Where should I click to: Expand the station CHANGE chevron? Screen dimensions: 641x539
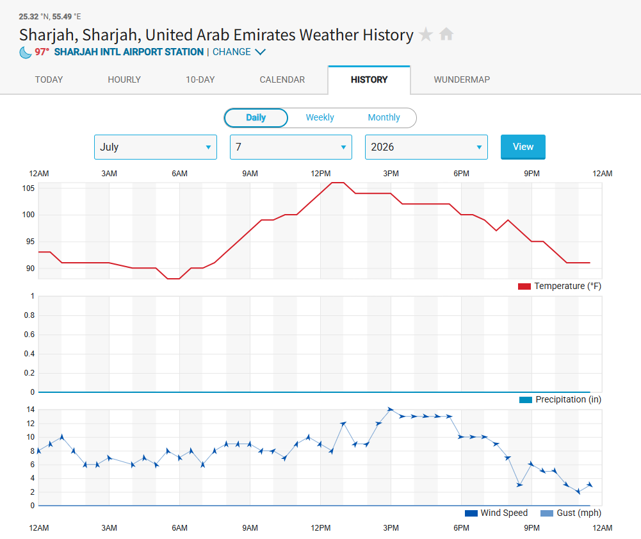pyautogui.click(x=261, y=52)
